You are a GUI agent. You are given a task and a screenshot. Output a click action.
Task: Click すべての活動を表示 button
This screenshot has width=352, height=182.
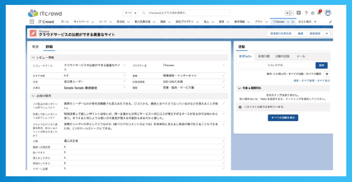[x=283, y=117]
